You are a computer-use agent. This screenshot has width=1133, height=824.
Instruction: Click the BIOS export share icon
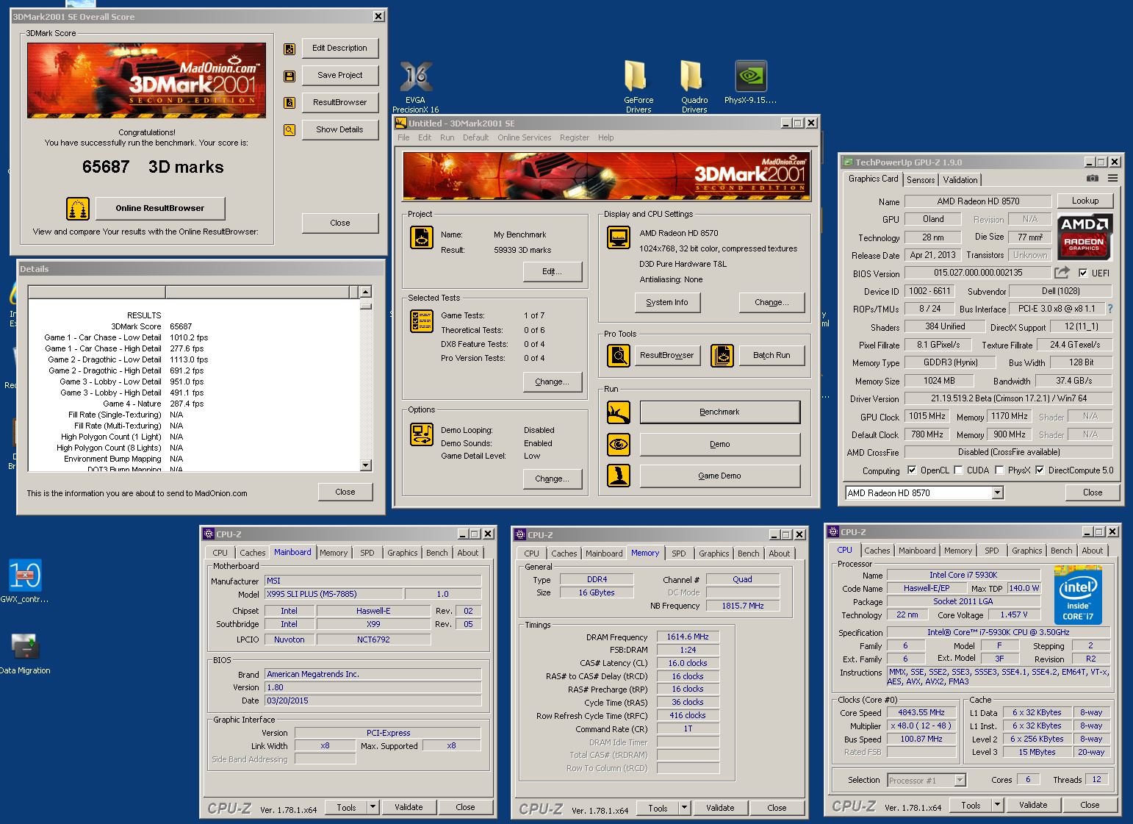1062,273
